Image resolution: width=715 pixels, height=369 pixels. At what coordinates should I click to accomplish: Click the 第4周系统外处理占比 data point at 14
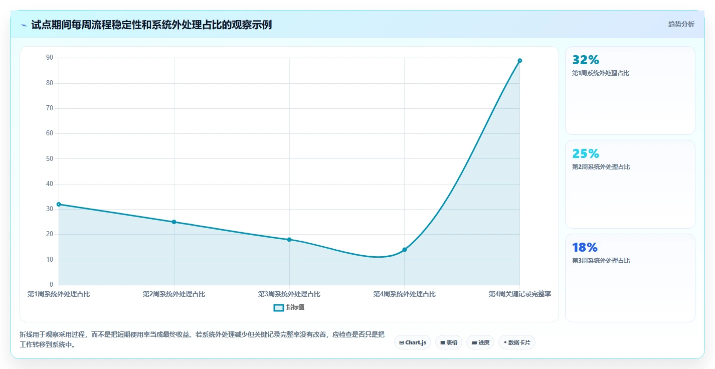405,250
